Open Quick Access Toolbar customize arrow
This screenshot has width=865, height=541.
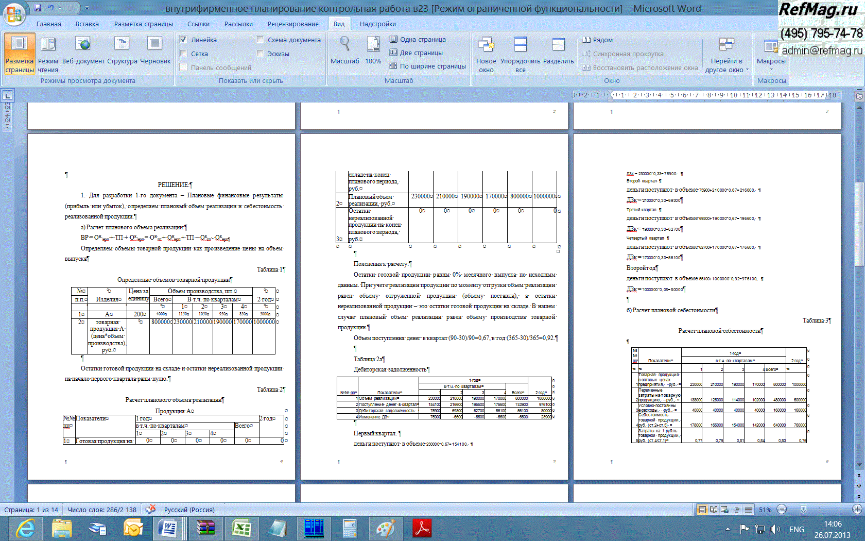click(x=87, y=8)
